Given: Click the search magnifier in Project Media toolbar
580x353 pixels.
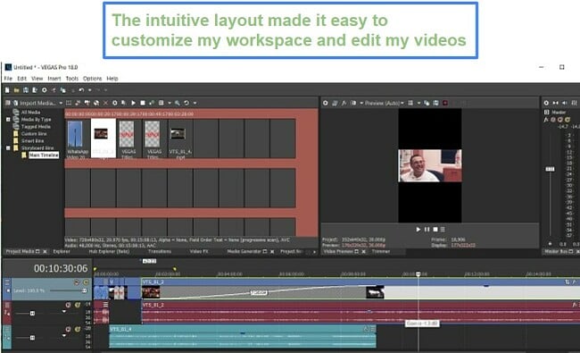Looking at the screenshot, I should pos(178,103).
